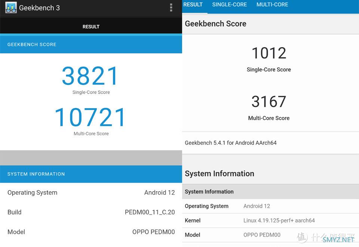Tap the 3821 single-core score
359x247 pixels.
coord(90,76)
